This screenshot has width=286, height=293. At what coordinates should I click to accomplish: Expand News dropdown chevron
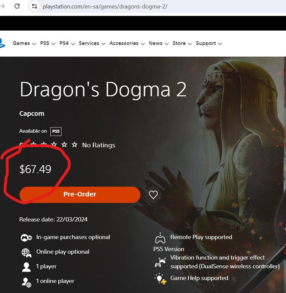click(x=167, y=44)
